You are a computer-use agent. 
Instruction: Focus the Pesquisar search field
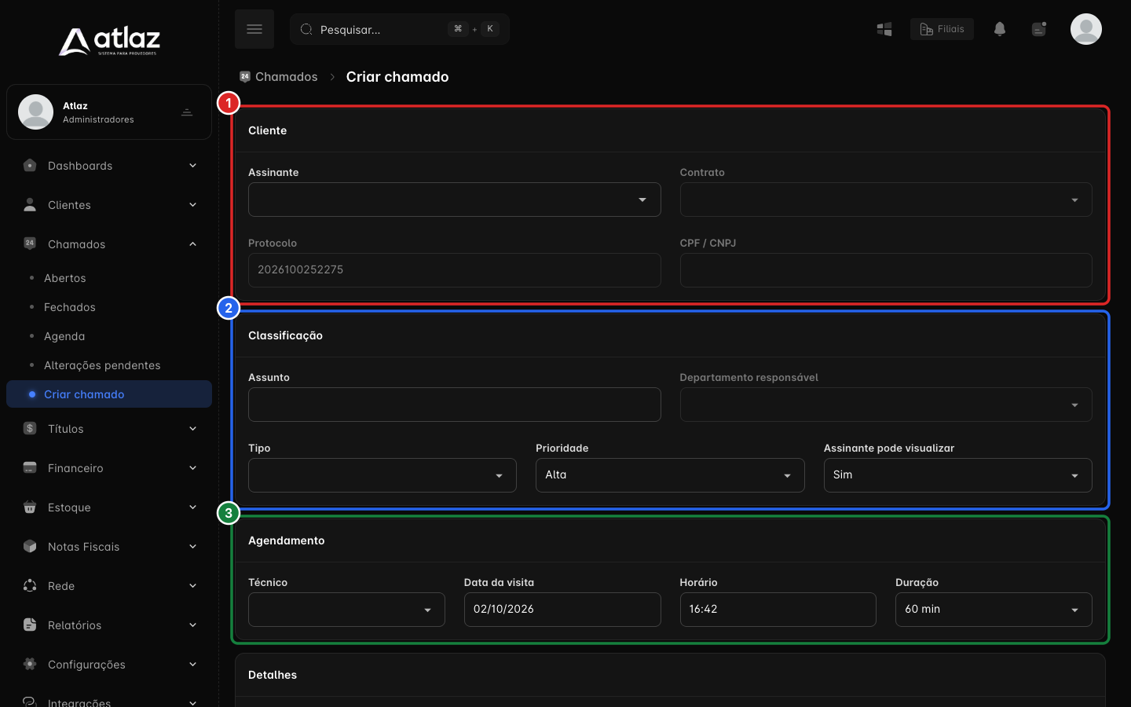[400, 29]
